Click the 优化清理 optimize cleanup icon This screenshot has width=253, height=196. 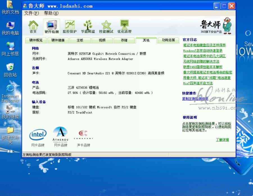click(x=124, y=27)
